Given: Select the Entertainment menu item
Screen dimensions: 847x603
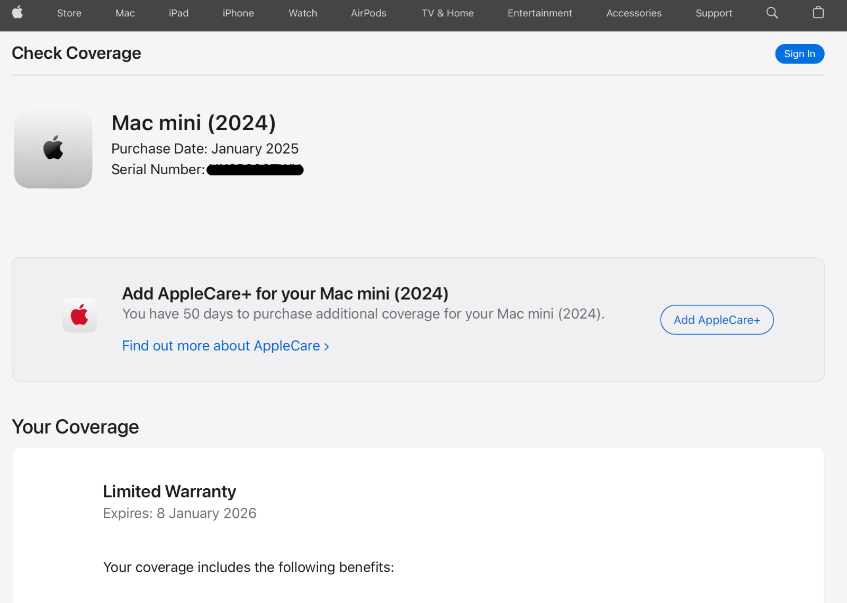Looking at the screenshot, I should (539, 13).
